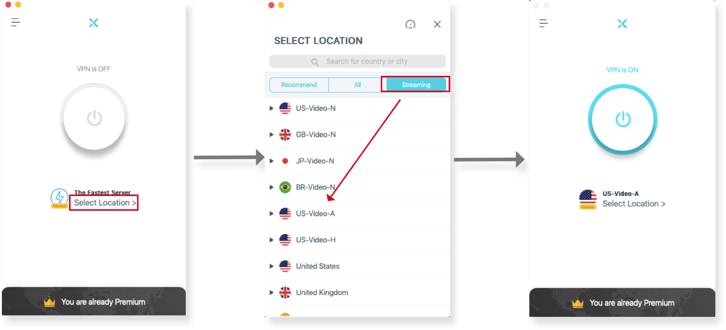This screenshot has width=726, height=330.
Task: Open hamburger menu in VPN is ON window
Action: [543, 23]
